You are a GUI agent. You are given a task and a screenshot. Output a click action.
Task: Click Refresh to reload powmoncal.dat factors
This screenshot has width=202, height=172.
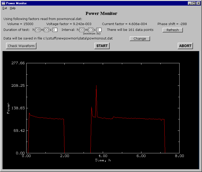pyautogui.click(x=172, y=30)
